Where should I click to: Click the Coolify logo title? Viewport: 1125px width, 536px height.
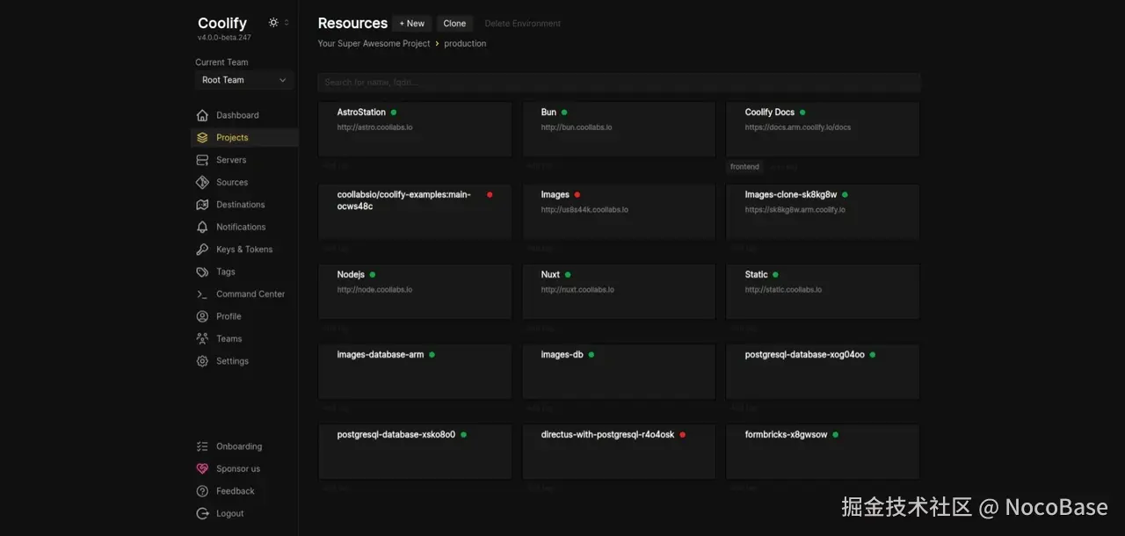[222, 23]
